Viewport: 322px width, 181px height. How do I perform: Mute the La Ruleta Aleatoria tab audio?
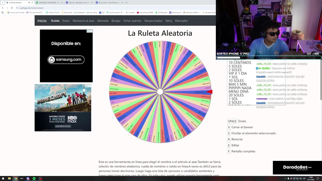29,3
